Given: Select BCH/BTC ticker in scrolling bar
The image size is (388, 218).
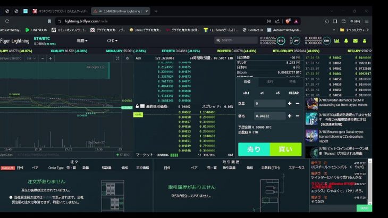Looking at the screenshot, I should (237, 51).
